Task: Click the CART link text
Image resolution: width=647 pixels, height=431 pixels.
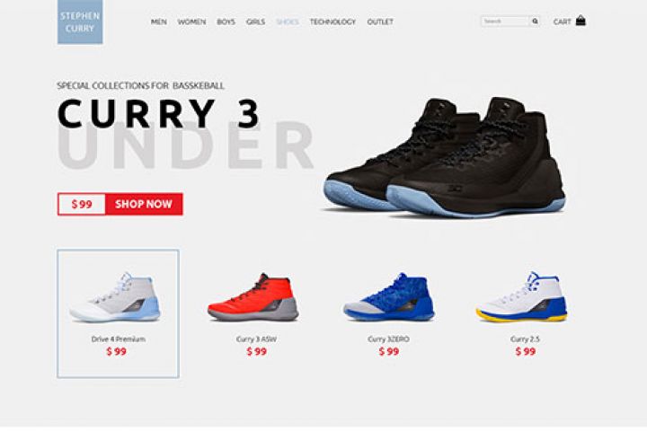Action: (562, 22)
